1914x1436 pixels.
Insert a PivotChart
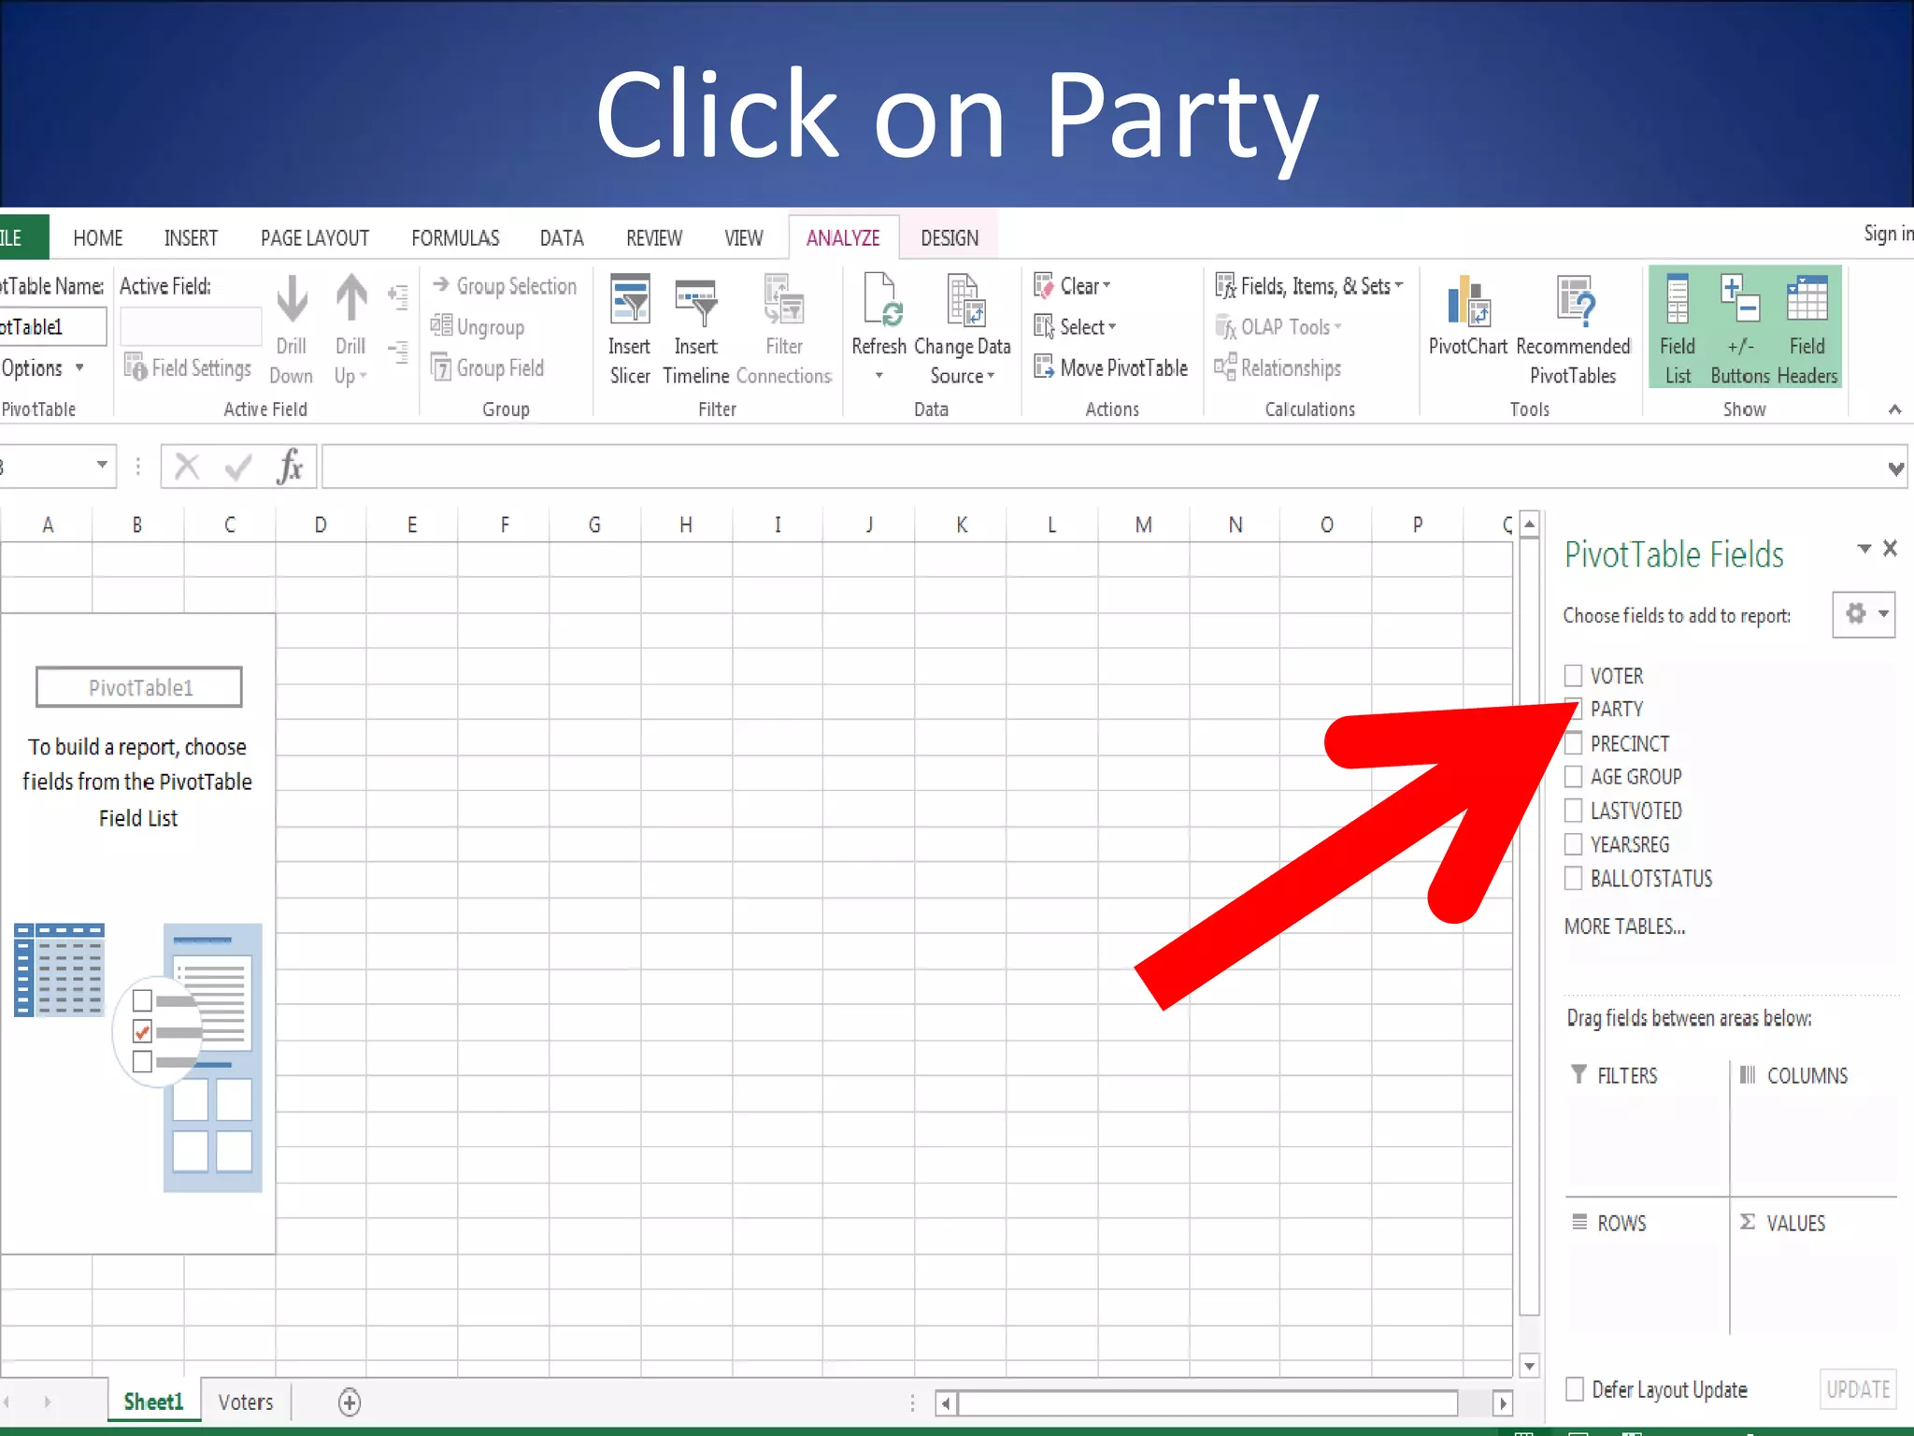pos(1468,316)
